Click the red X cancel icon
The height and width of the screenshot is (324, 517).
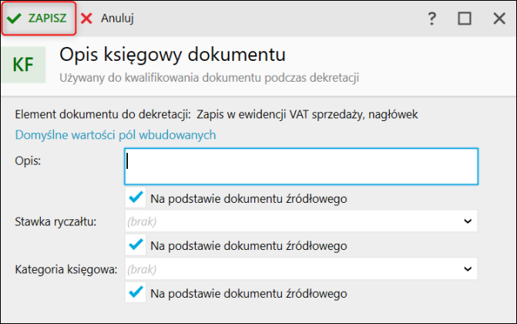point(87,18)
